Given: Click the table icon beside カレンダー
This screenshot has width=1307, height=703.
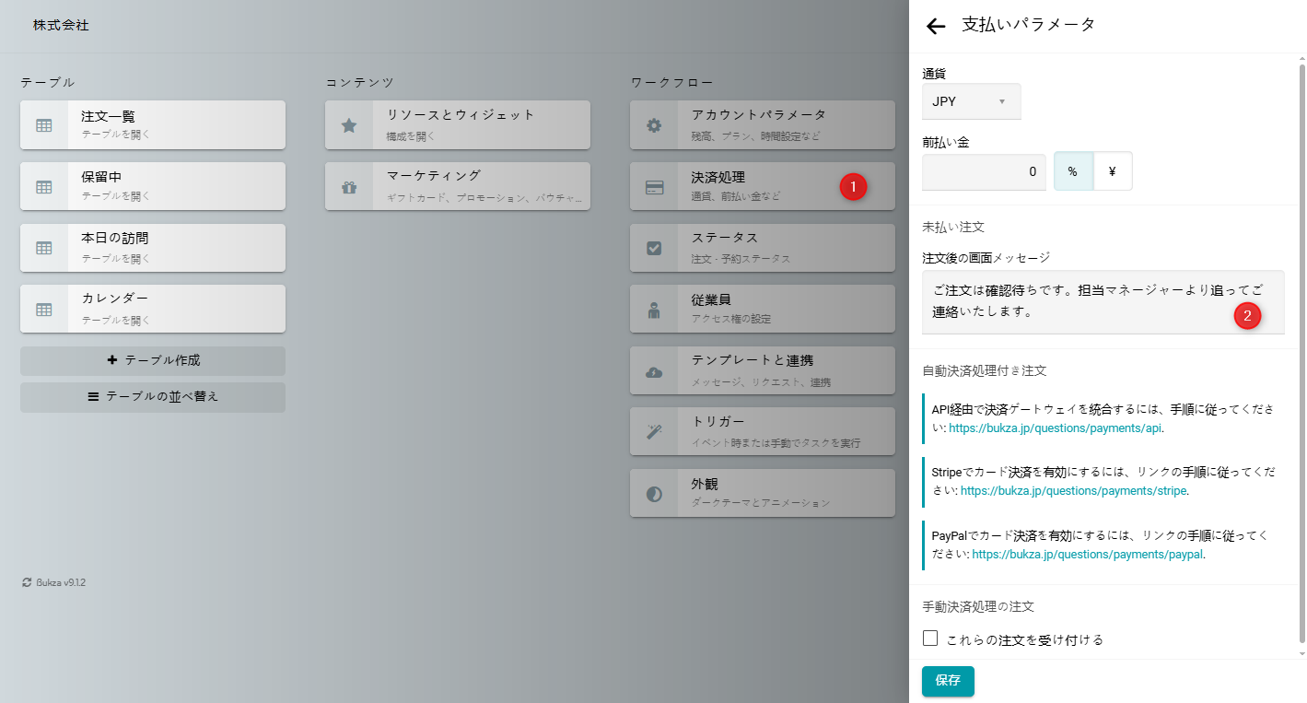Looking at the screenshot, I should [44, 309].
